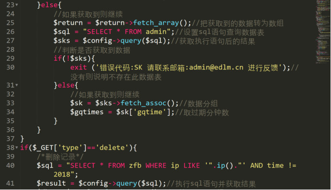Click the exit keyword on line 30
This screenshot has width=331, height=190.
pyautogui.click(x=78, y=67)
